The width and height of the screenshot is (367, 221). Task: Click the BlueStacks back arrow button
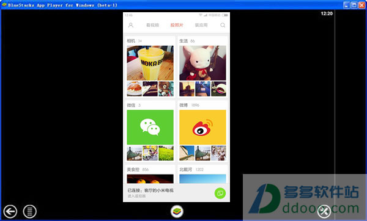10,211
